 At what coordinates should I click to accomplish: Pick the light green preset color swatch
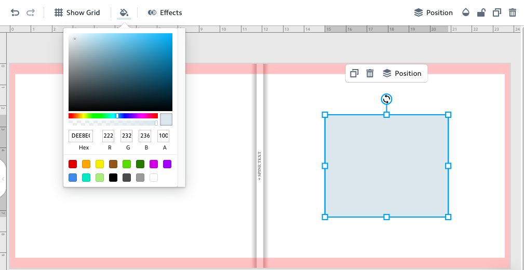[100, 178]
